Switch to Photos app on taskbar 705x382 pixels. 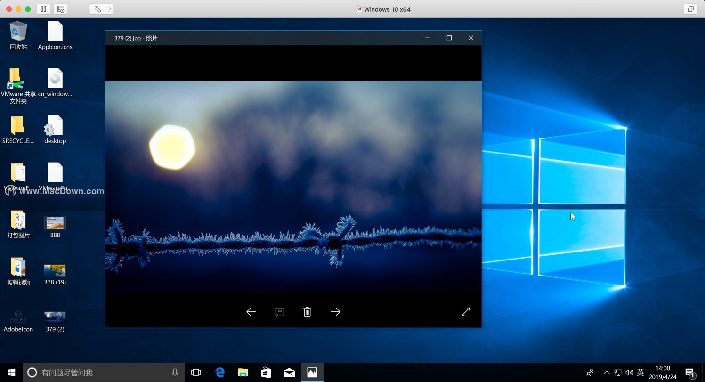[312, 373]
